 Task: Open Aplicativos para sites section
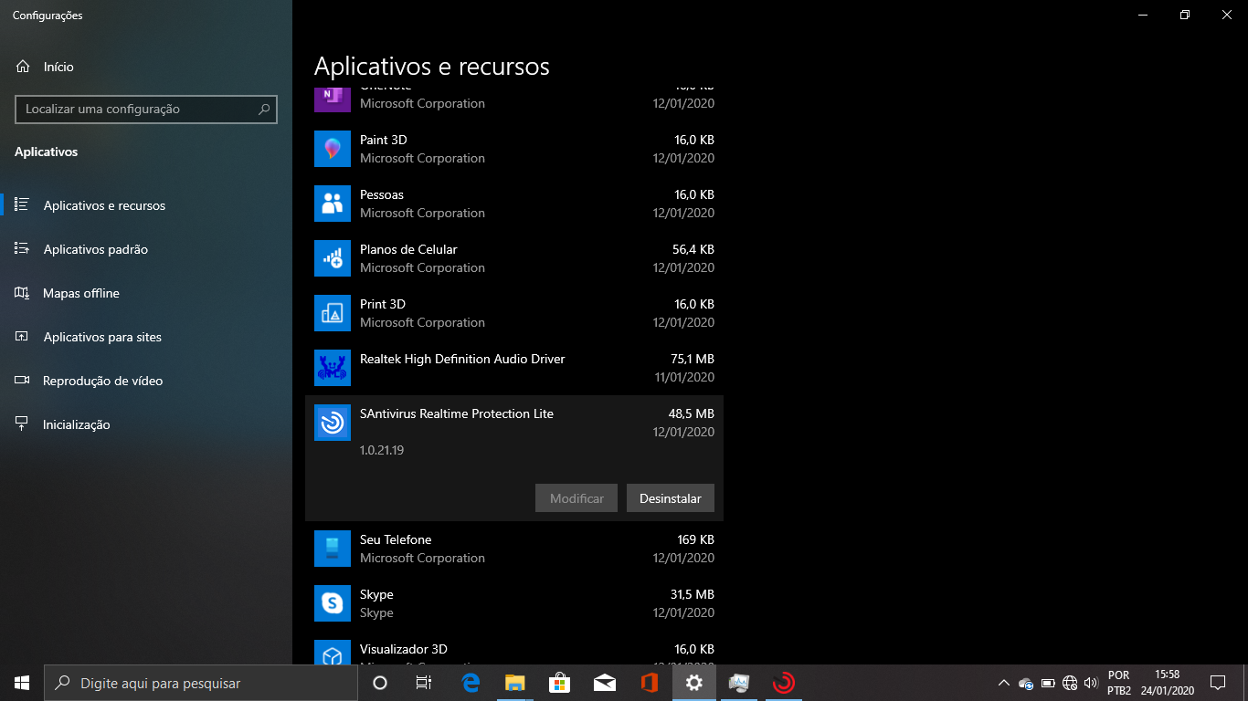click(146, 337)
